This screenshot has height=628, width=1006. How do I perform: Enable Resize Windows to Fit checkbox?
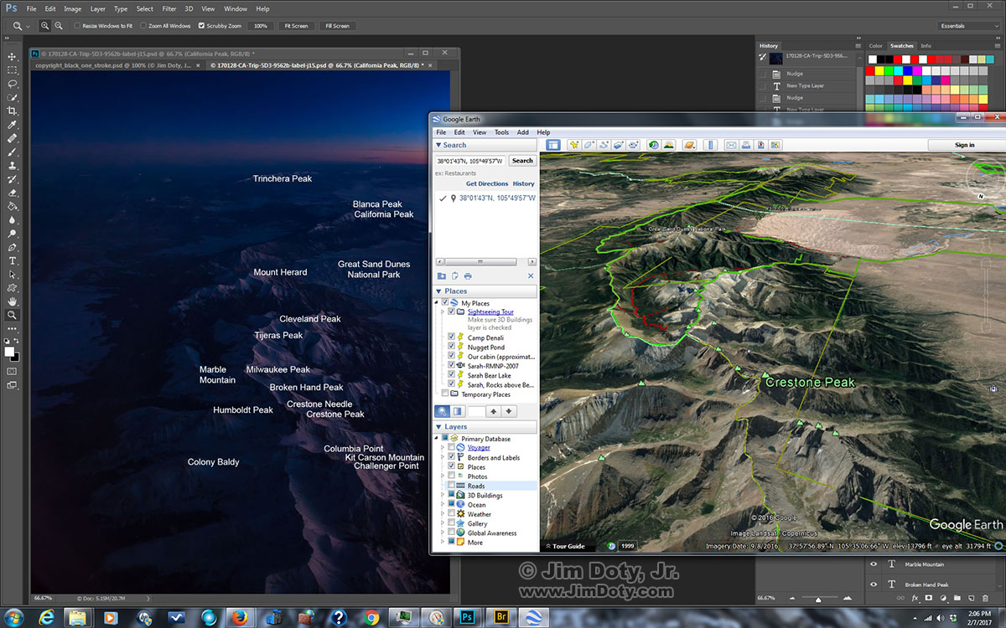click(x=77, y=26)
